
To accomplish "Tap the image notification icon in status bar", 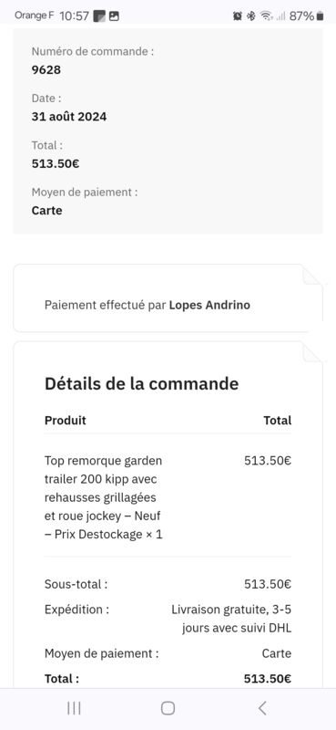I will point(114,16).
